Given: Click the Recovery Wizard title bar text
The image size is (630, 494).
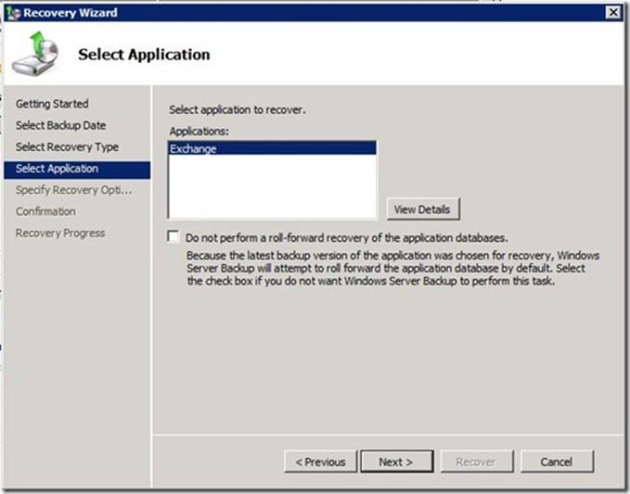Looking at the screenshot, I should coord(71,12).
